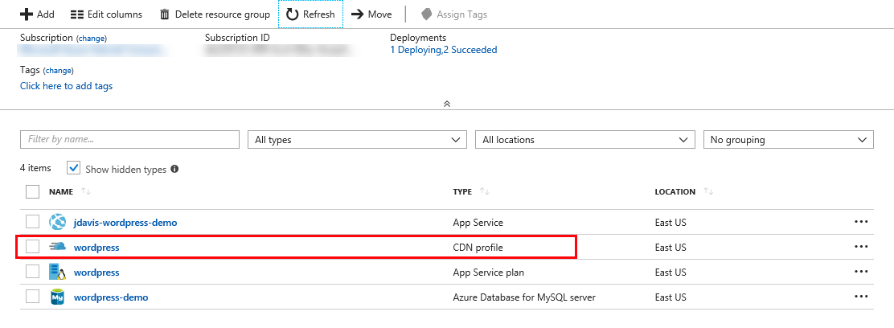Click the hidden types info icon

[x=174, y=169]
